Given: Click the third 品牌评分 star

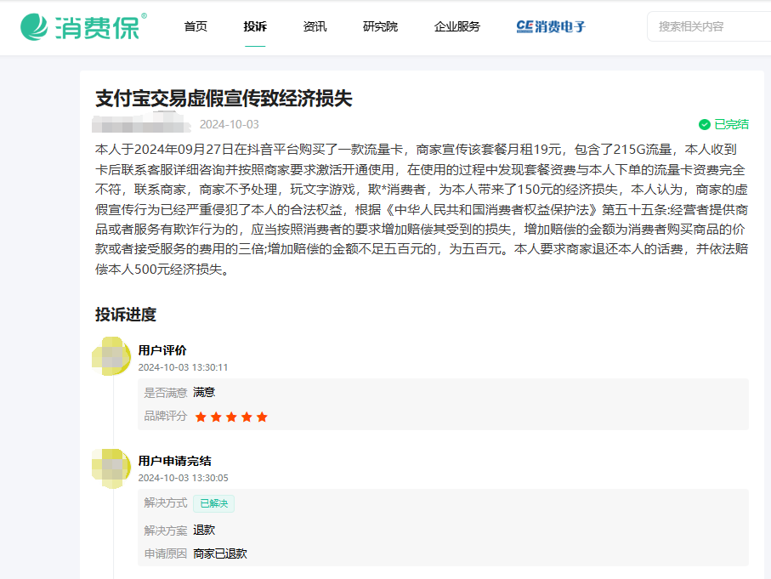Looking at the screenshot, I should [231, 417].
